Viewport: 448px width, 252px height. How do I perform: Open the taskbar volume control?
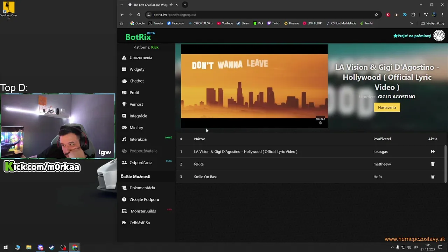(x=409, y=247)
